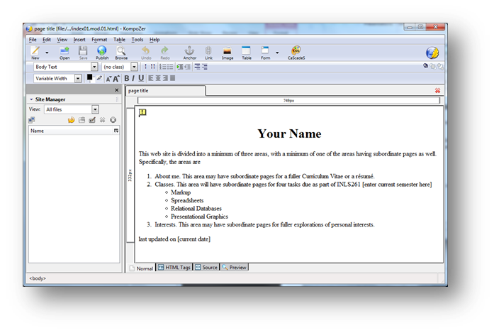Click the Form toolbar icon
This screenshot has width=494, height=333.
click(265, 53)
